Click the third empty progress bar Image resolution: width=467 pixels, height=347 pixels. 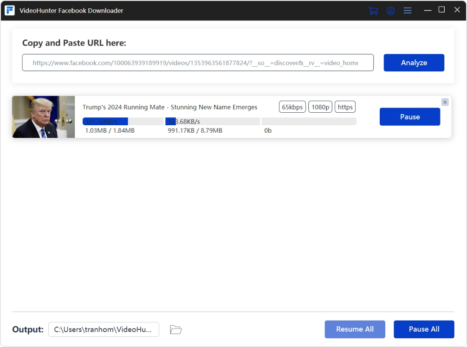tap(309, 122)
